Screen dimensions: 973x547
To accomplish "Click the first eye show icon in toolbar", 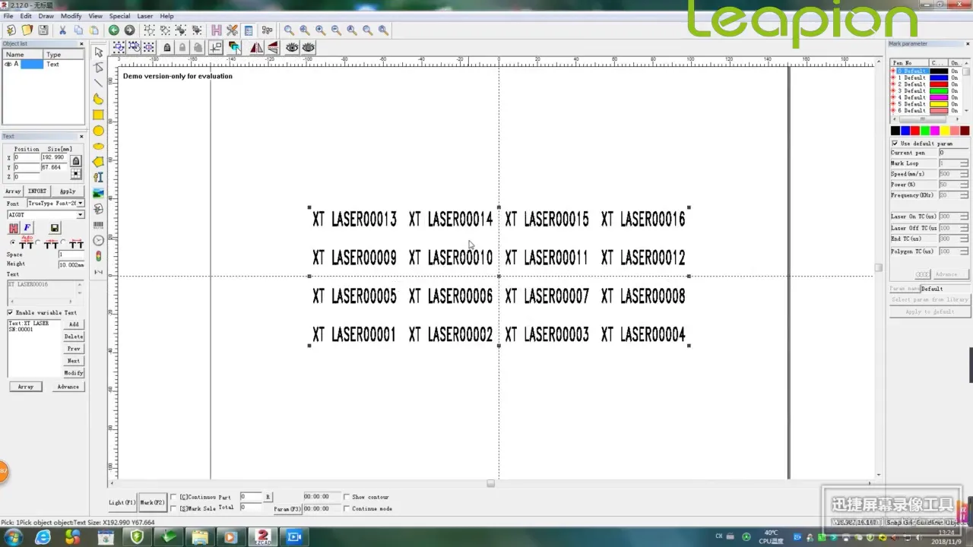I will (292, 47).
